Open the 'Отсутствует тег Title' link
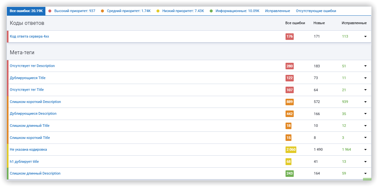This screenshot has height=187, width=378. click(27, 90)
